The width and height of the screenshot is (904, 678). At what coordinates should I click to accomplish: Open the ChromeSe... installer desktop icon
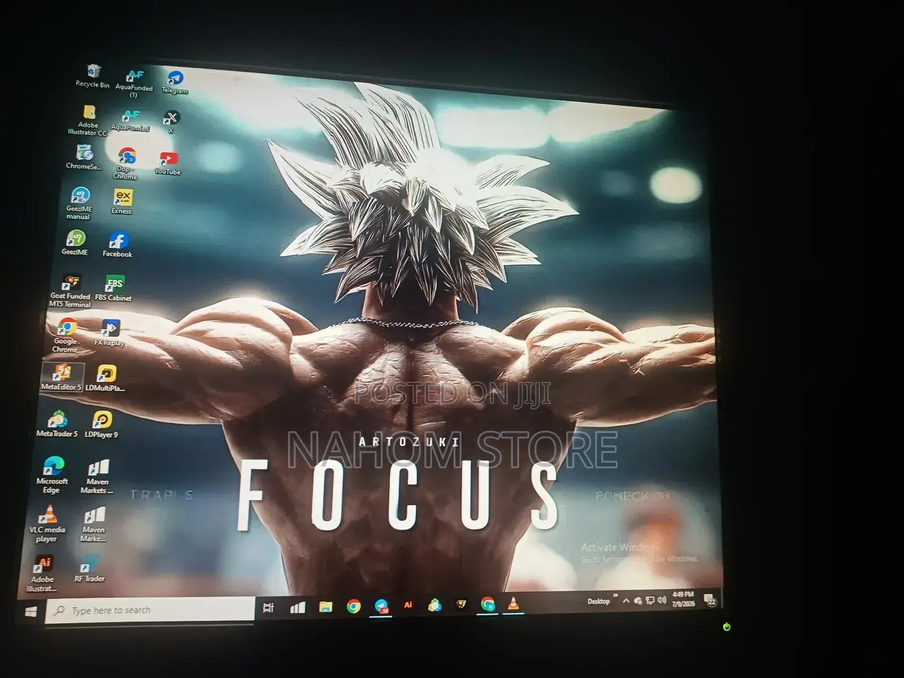pyautogui.click(x=84, y=157)
